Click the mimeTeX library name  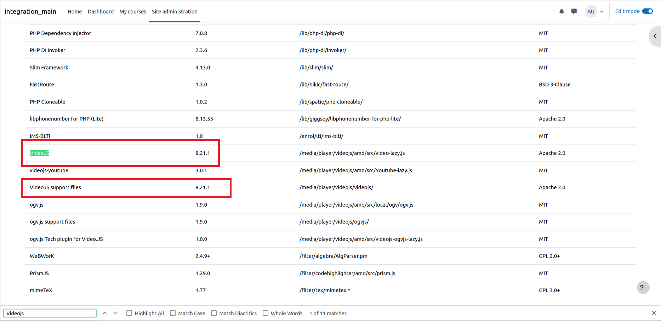pyautogui.click(x=41, y=291)
